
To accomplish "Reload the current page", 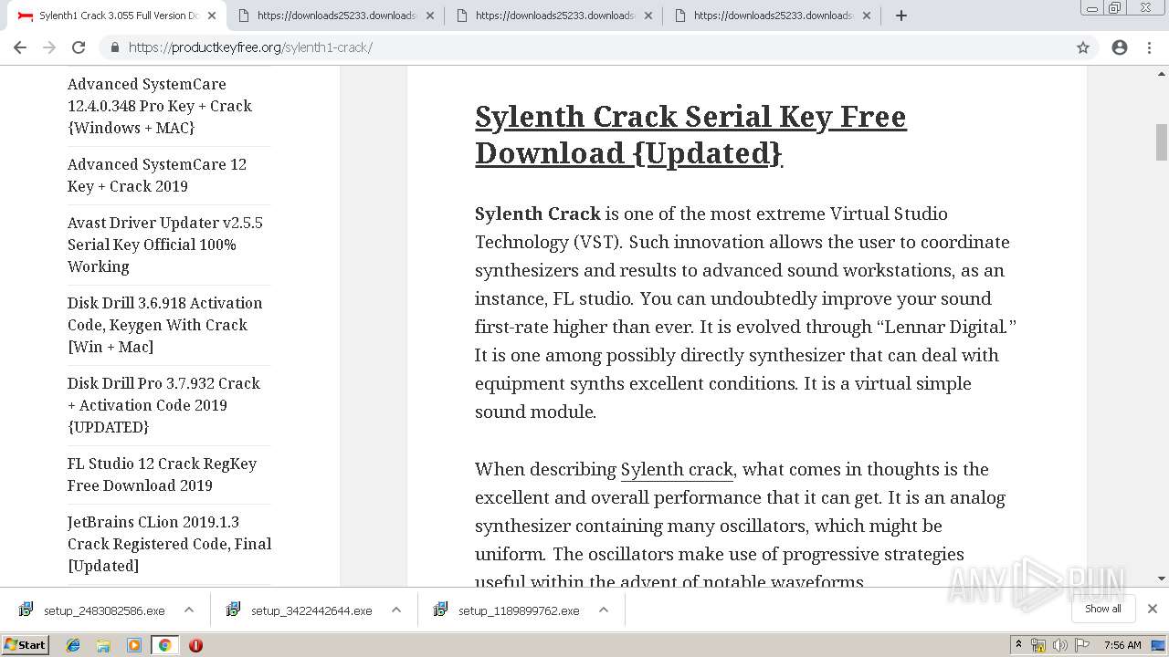I will click(79, 47).
